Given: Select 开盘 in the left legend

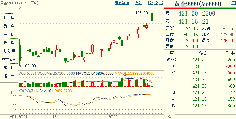Looking at the screenshot, I should click(x=9, y=18).
